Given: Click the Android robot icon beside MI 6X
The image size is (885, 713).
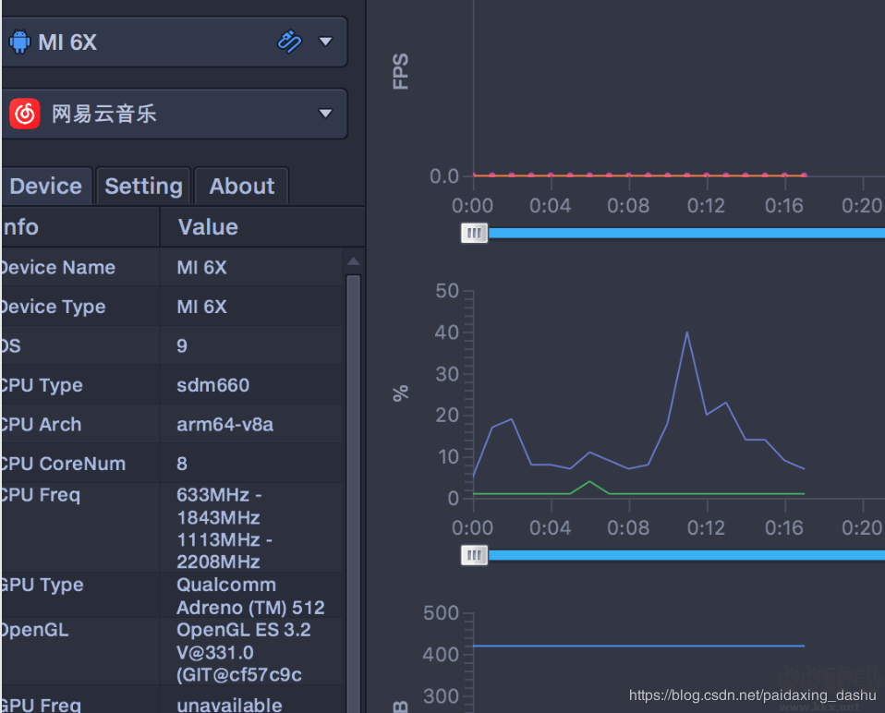Looking at the screenshot, I should [19, 42].
